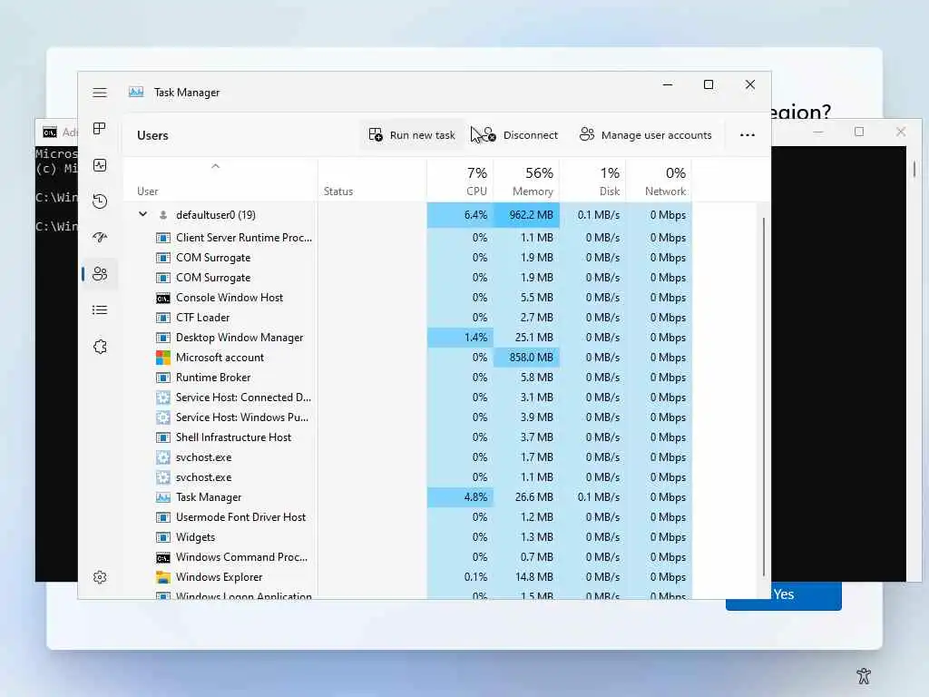929x697 pixels.
Task: Select the Microsoft account process icon
Action: click(163, 358)
